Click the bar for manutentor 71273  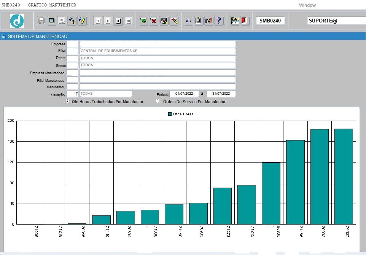pyautogui.click(x=223, y=206)
